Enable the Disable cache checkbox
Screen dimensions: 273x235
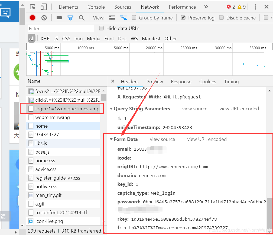(x=221, y=18)
